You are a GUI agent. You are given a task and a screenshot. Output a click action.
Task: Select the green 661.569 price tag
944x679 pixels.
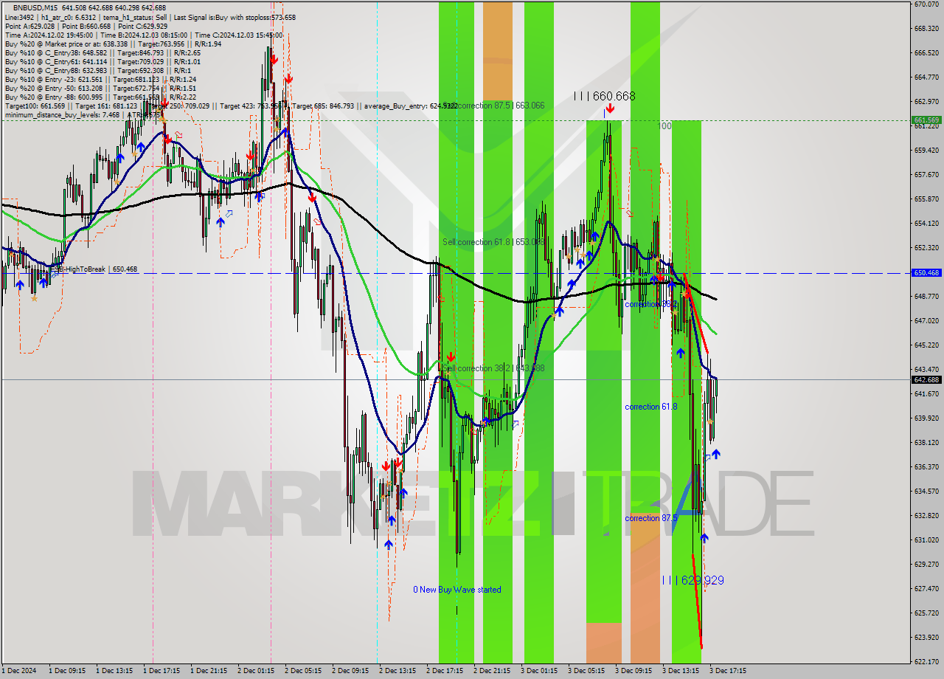click(927, 120)
